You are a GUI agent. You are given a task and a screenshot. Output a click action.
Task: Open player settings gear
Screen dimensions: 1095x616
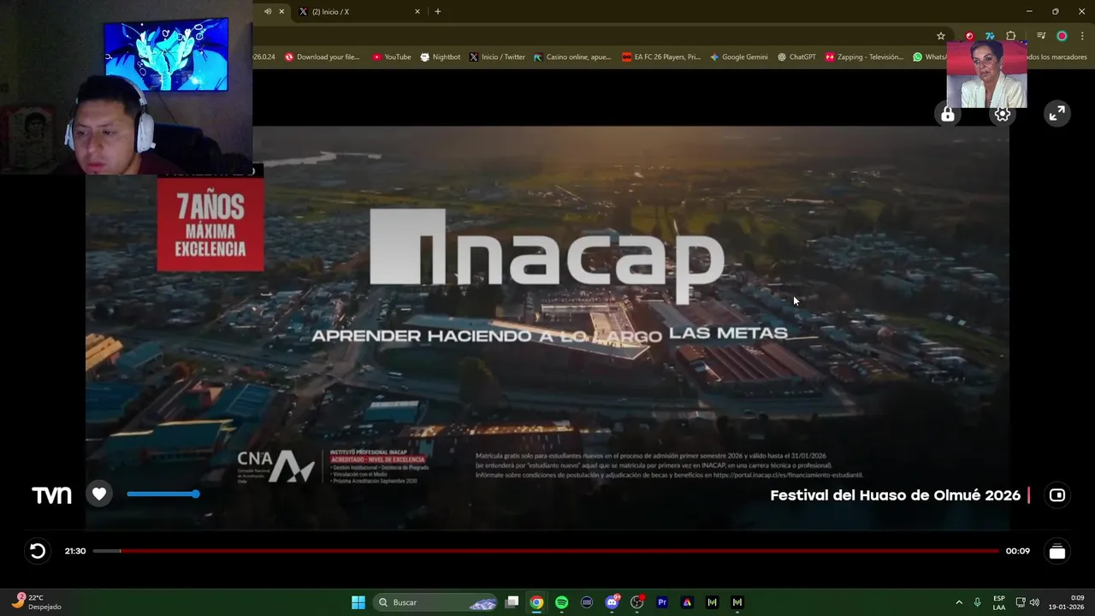click(x=1003, y=114)
